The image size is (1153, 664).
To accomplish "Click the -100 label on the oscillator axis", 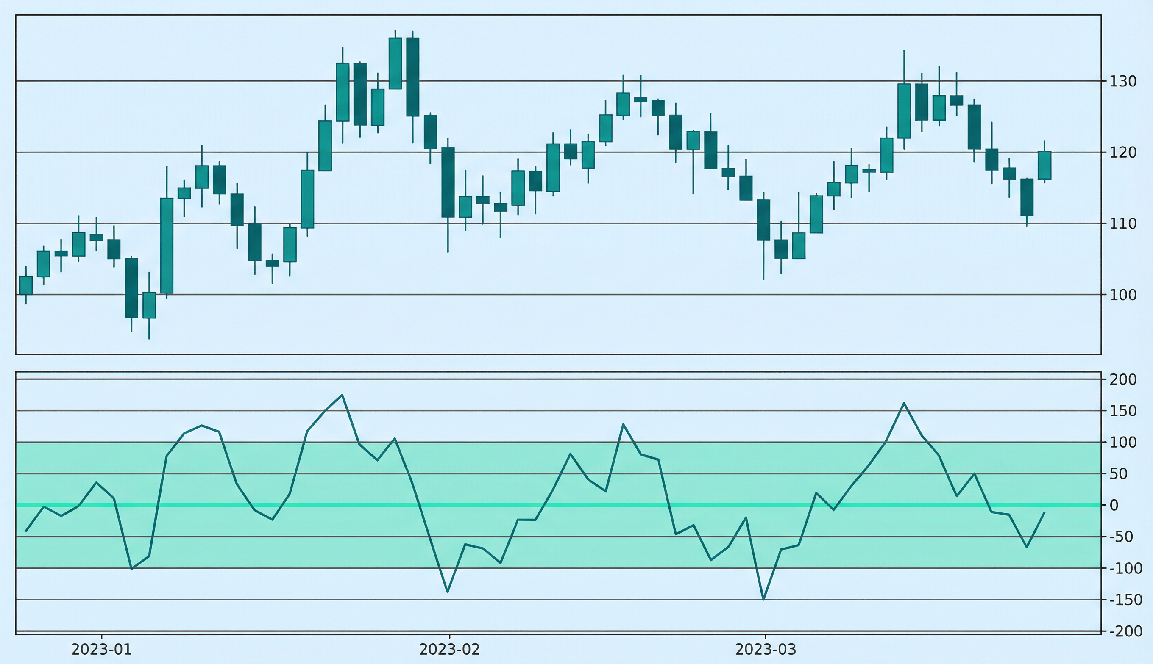I will (1125, 568).
